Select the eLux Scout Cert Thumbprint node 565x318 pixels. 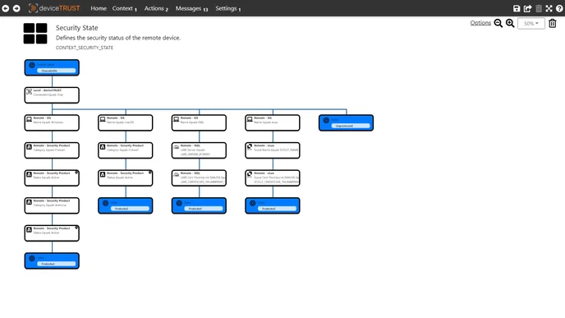coord(273,178)
